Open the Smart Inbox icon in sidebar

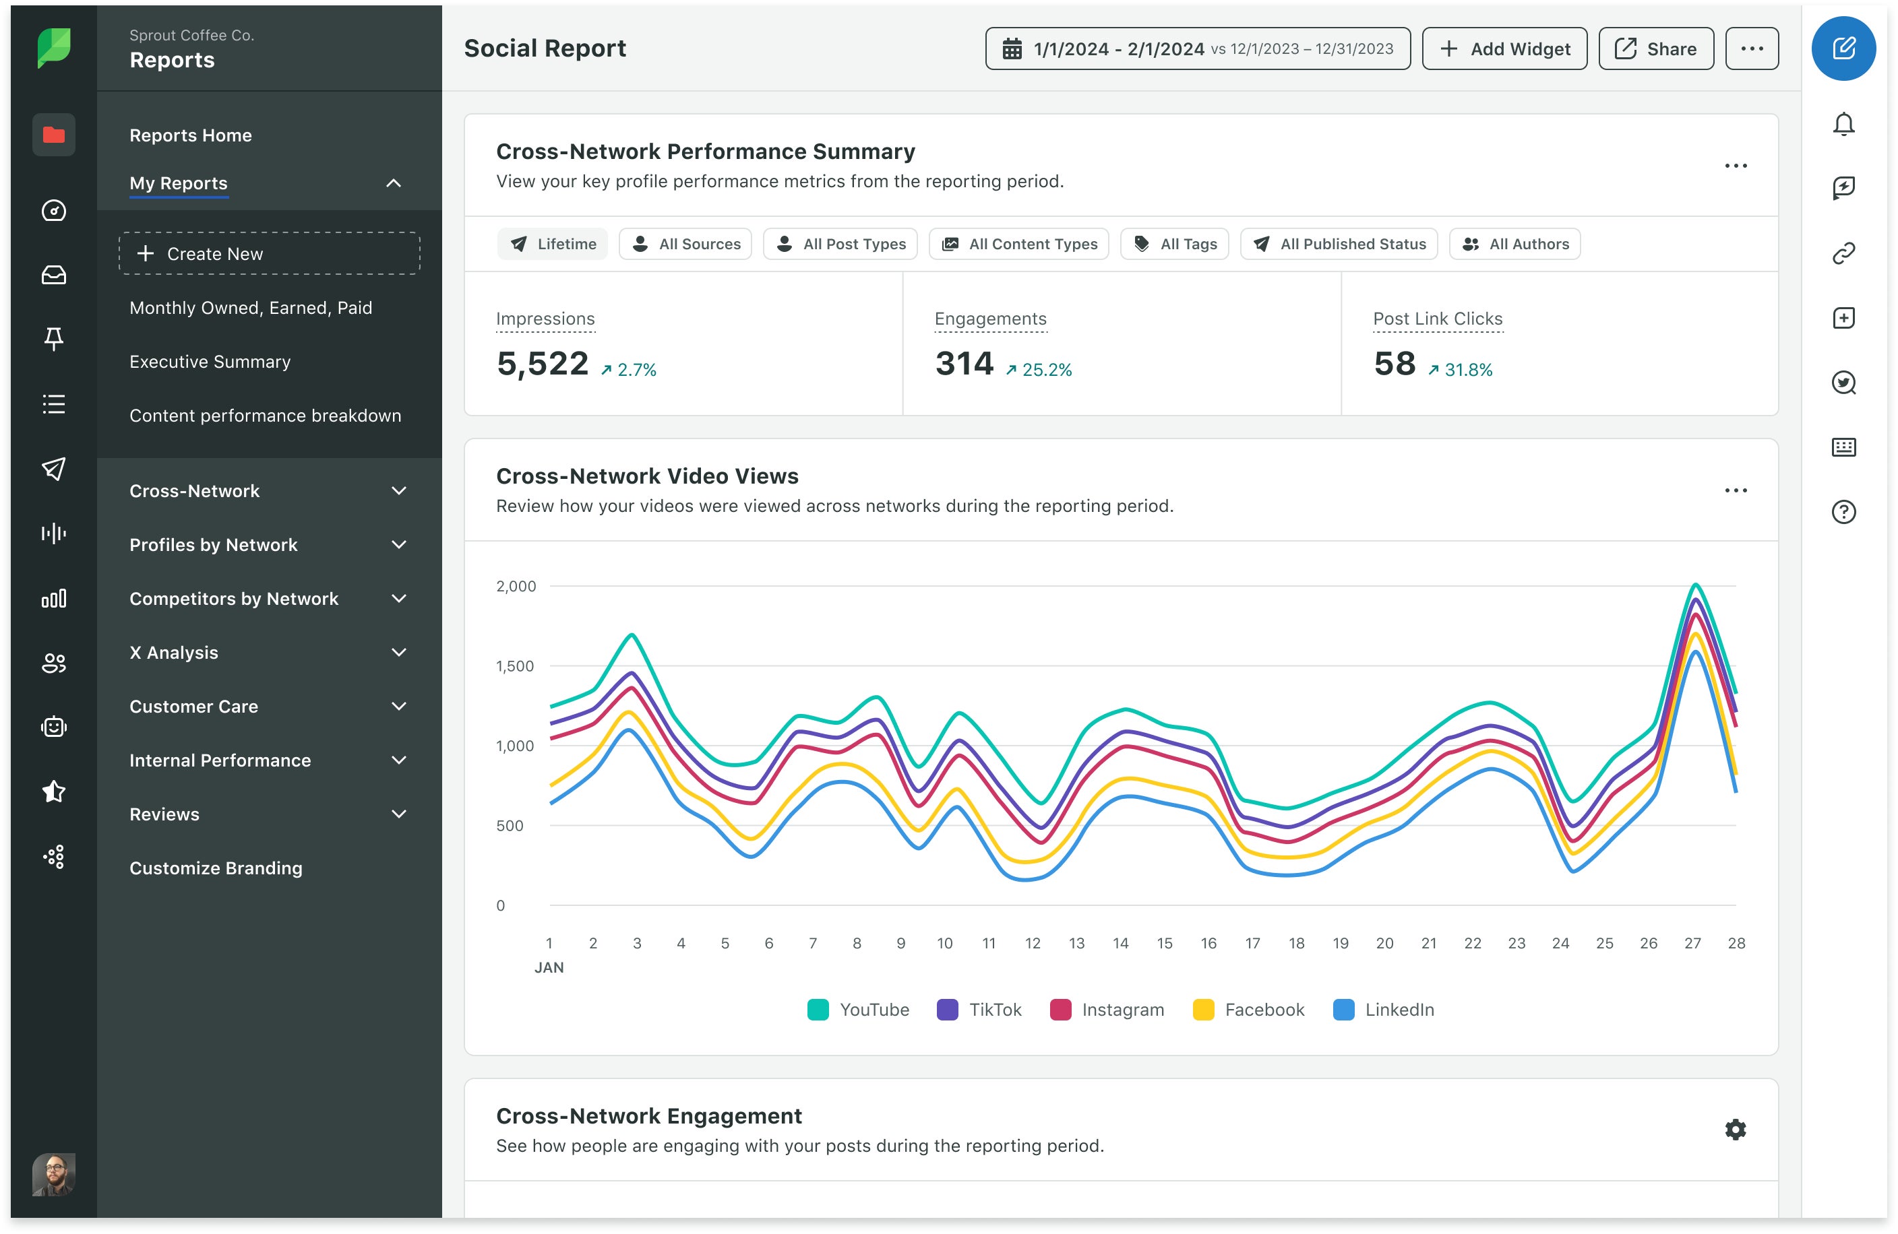pyautogui.click(x=53, y=275)
